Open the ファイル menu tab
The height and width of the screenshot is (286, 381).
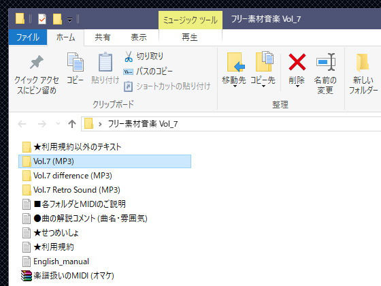(28, 37)
